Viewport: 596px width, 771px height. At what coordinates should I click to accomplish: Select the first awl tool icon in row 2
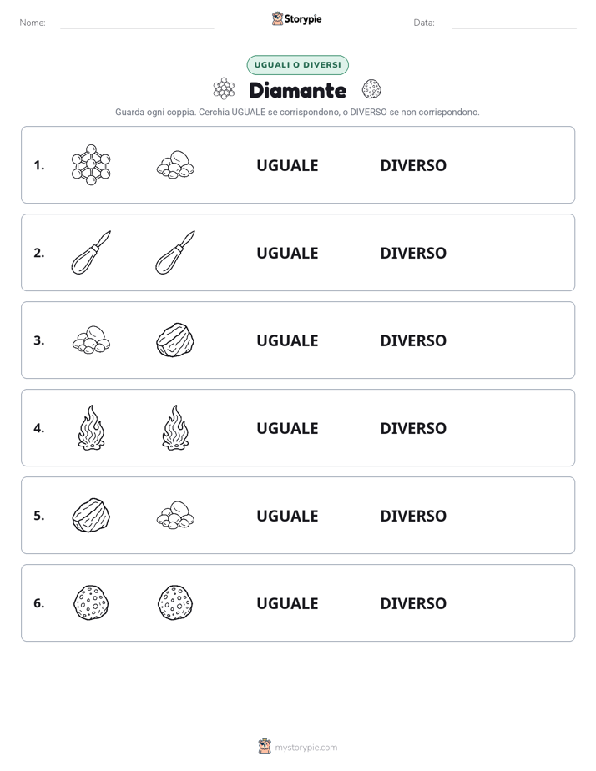coord(91,252)
